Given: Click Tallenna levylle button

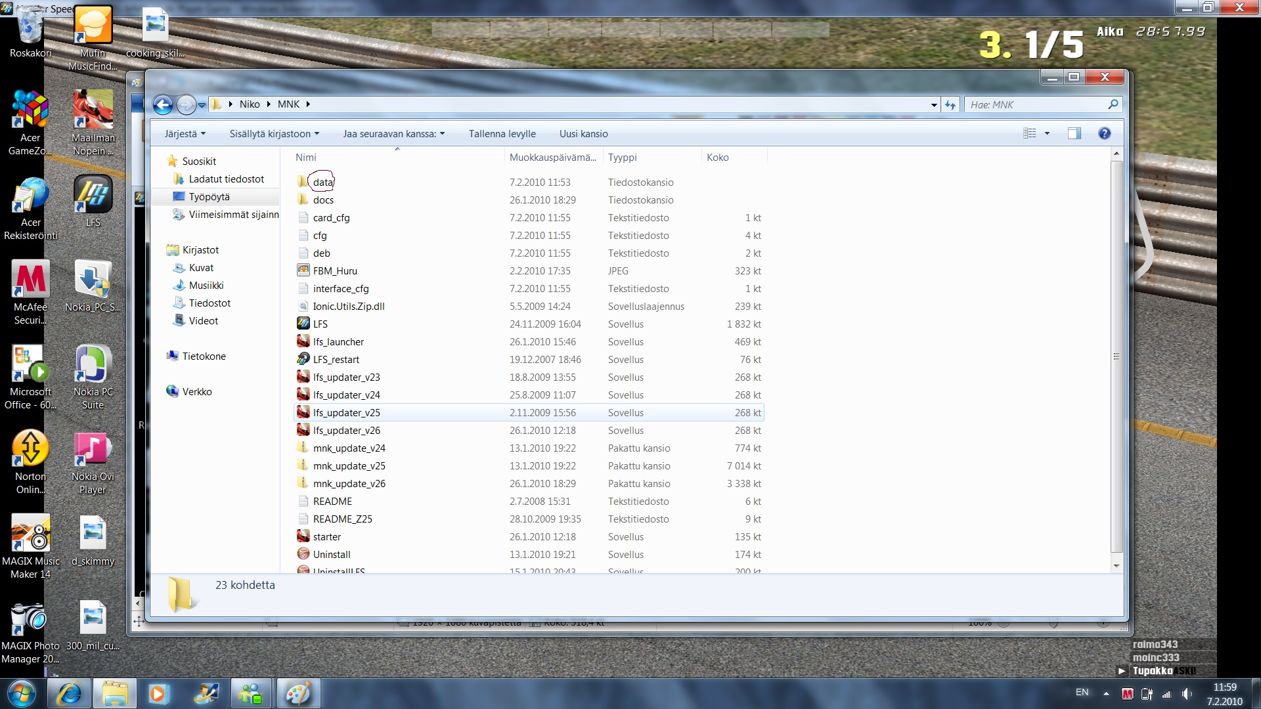Looking at the screenshot, I should pyautogui.click(x=502, y=133).
